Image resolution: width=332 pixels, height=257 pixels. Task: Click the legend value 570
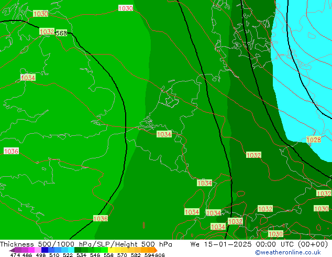click(x=122, y=255)
